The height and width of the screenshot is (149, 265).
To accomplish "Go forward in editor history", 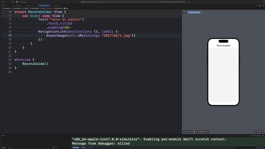I will [x=8, y=5].
